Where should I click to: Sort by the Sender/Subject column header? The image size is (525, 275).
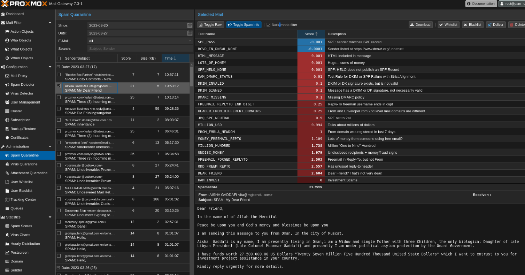pos(90,58)
